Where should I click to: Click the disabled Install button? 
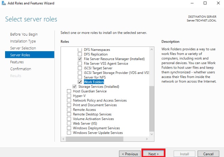pos(184,154)
